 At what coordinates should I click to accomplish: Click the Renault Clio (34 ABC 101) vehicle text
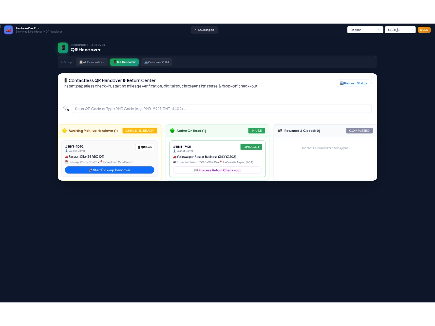click(x=86, y=157)
